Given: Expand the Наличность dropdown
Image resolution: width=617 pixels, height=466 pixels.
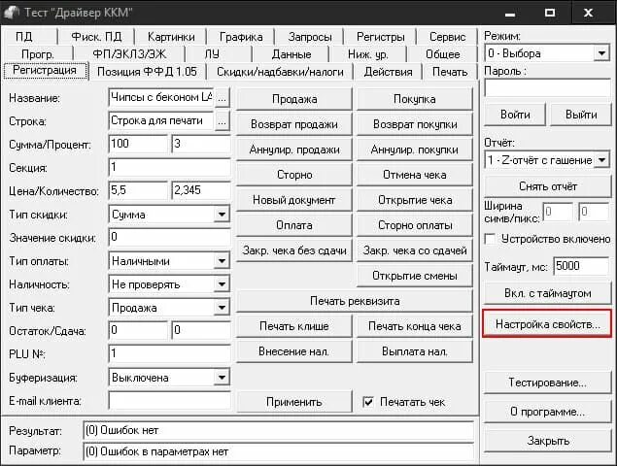Looking at the screenshot, I should tap(223, 283).
